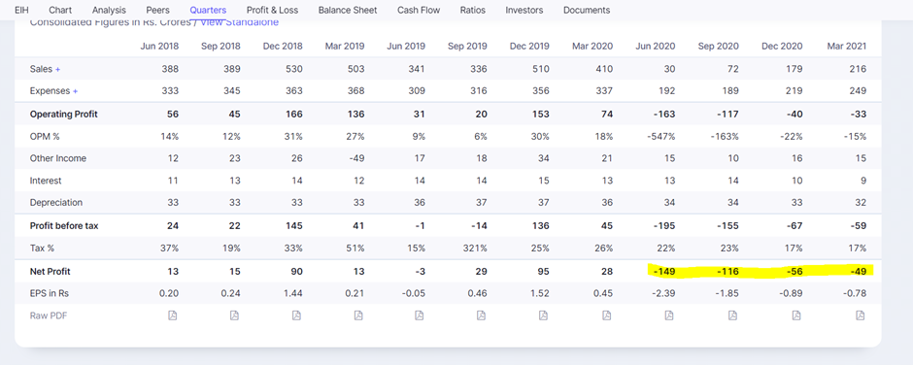The height and width of the screenshot is (365, 913).
Task: Open the Mar 2021 raw PDF icon
Action: click(x=860, y=315)
